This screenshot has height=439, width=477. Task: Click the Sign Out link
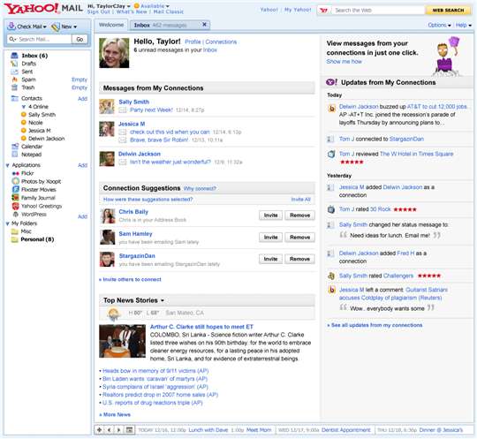click(99, 11)
